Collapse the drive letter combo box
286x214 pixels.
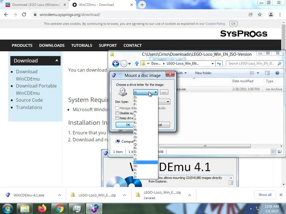pos(156,92)
